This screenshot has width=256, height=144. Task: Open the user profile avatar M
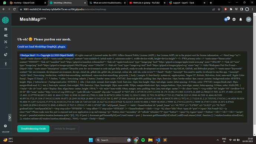point(249,19)
